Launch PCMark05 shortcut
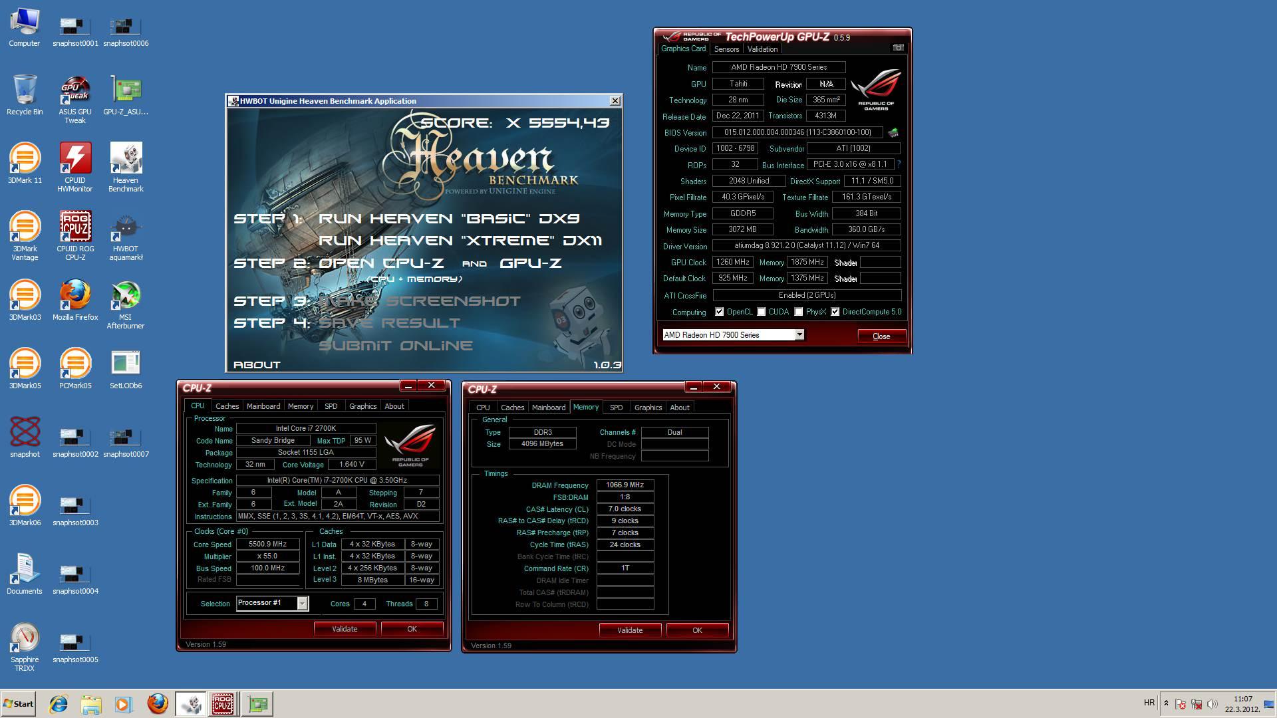The width and height of the screenshot is (1277, 718). [x=75, y=370]
